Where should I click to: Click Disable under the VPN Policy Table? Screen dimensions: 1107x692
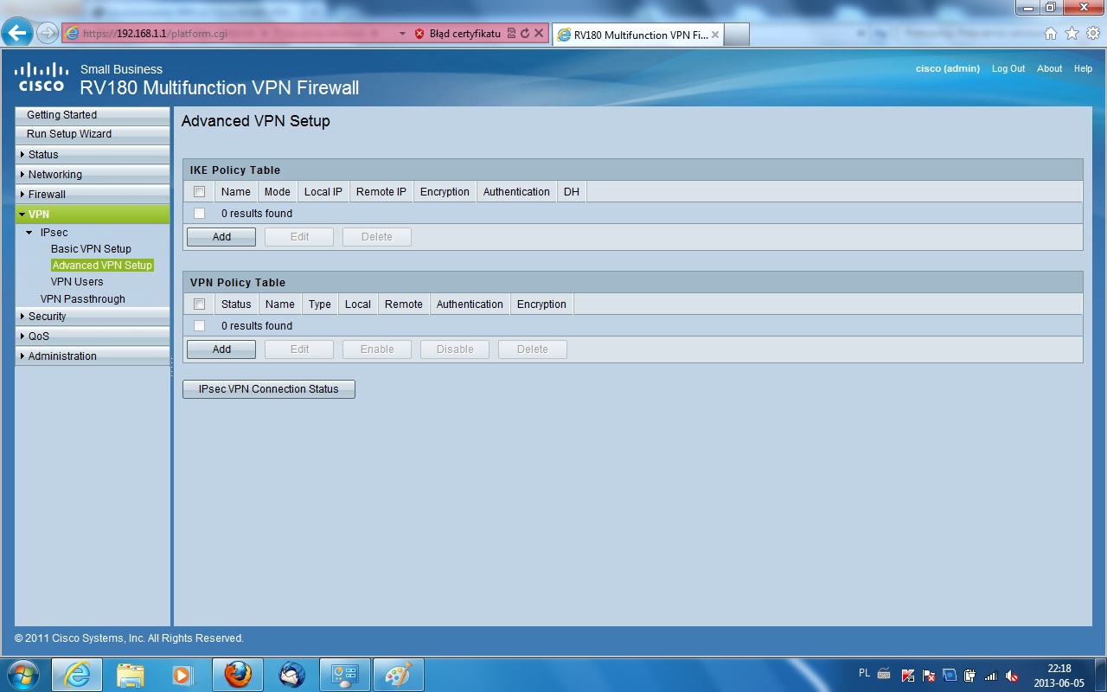click(x=455, y=349)
